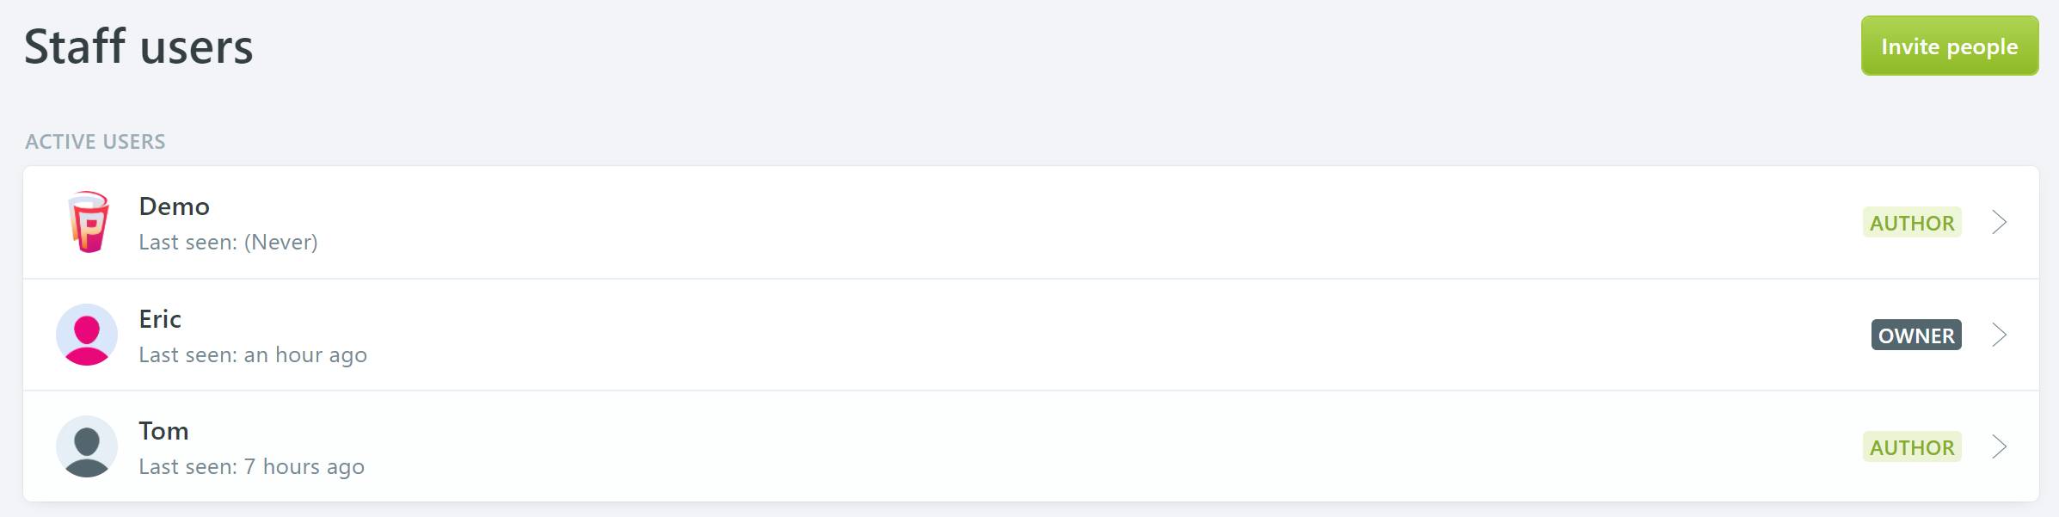Click the Invite people button
This screenshot has height=517, width=2059.
(x=1950, y=46)
